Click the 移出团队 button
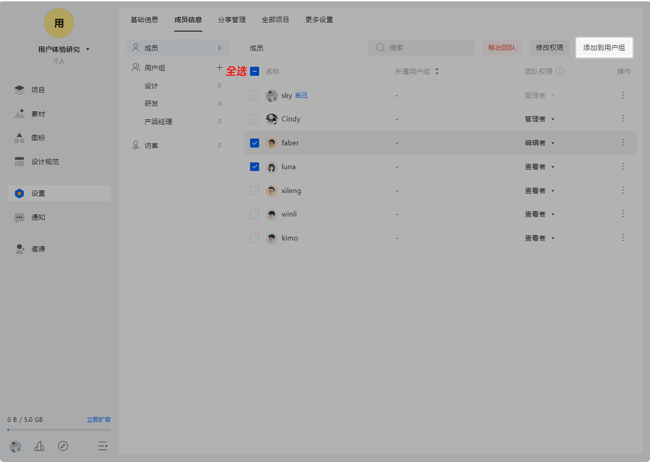Viewport: 650px width, 462px height. point(502,47)
